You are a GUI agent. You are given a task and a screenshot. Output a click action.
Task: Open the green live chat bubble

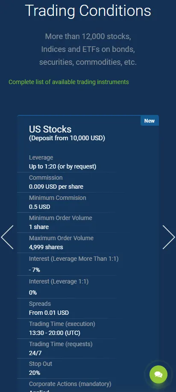click(x=158, y=374)
